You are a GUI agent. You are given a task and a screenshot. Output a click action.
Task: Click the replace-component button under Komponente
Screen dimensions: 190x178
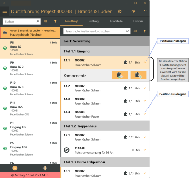coord(120,75)
